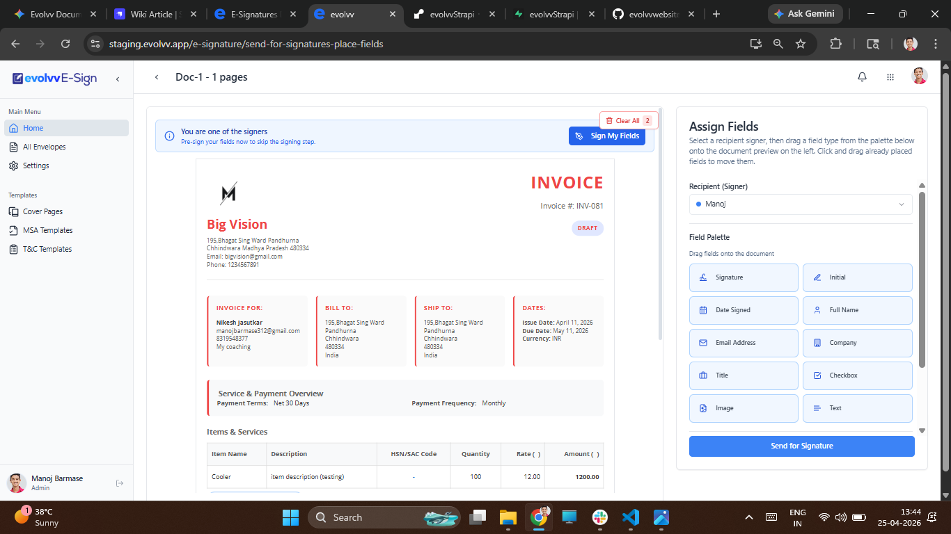The width and height of the screenshot is (951, 534).
Task: Switch to the Evolvv Docum browser tab
Action: [x=56, y=14]
